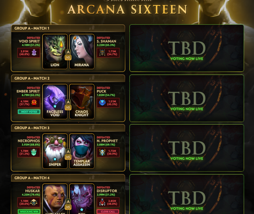The height and width of the screenshot is (214, 254).
Task: Click the defeated Ember Spirit icon
Action: pyautogui.click(x=34, y=103)
